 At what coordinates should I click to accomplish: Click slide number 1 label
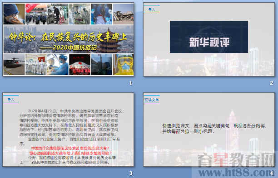131,83
